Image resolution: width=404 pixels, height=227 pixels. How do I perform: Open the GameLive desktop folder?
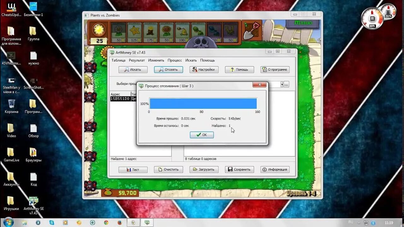point(11,155)
